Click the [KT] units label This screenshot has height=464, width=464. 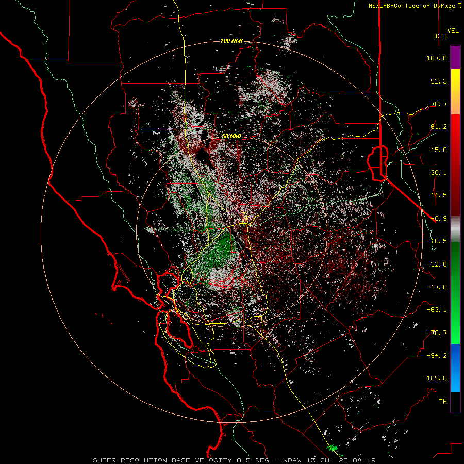[x=440, y=36]
